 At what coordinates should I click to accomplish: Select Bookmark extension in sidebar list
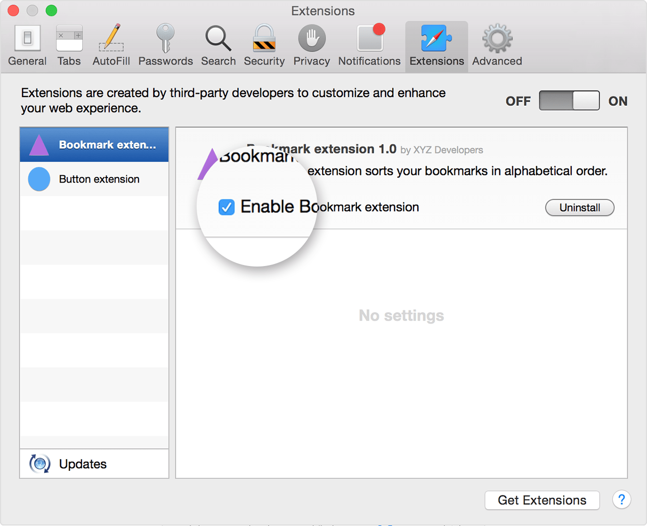(94, 145)
